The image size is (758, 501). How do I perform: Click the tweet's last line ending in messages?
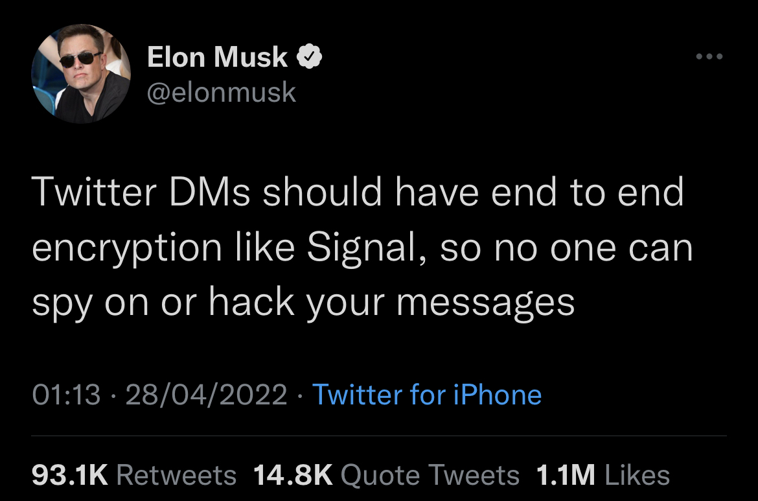tap(303, 303)
